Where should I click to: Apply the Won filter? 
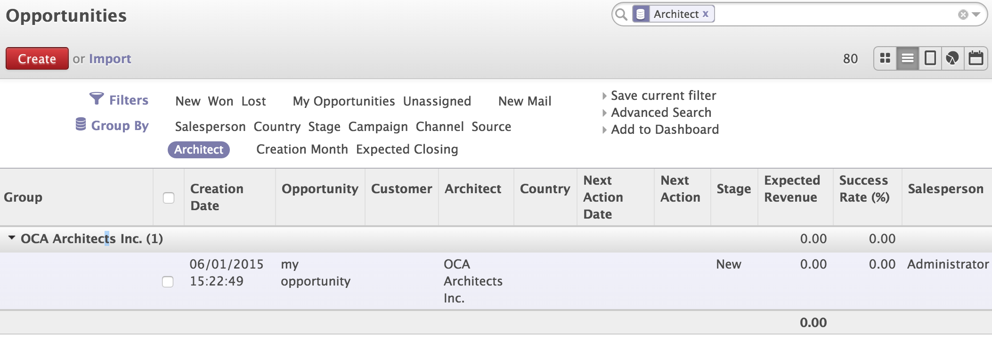(x=220, y=101)
